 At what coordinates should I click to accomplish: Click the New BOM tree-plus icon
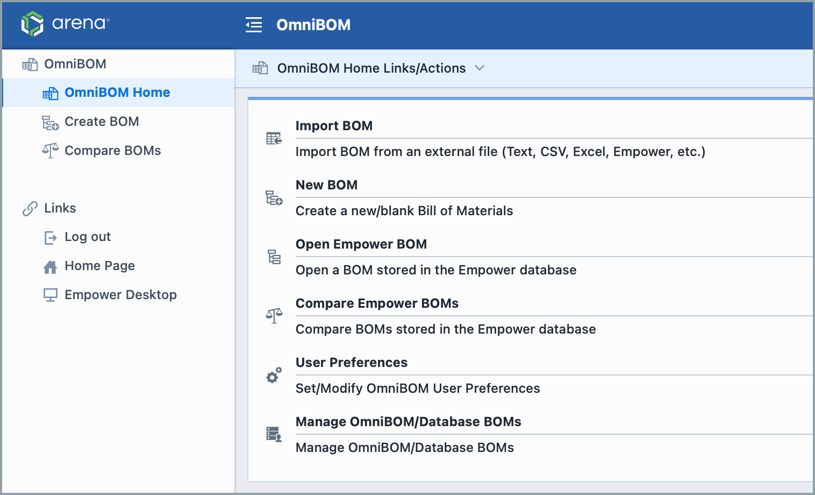click(x=274, y=198)
